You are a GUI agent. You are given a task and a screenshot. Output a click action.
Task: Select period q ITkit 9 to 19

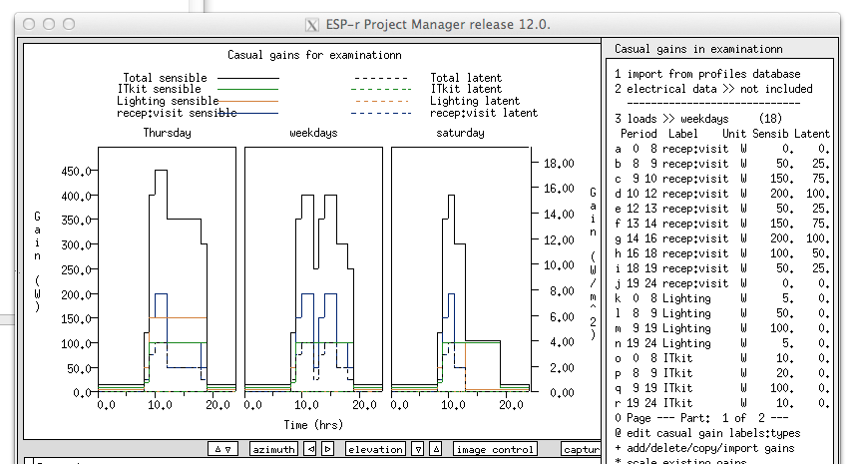point(722,388)
